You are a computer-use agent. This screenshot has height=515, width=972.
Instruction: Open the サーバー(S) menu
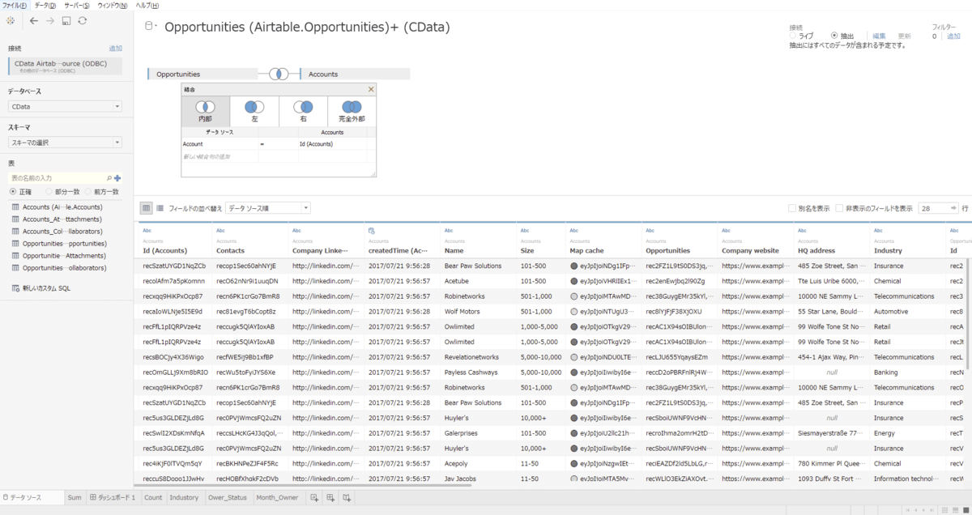pyautogui.click(x=77, y=5)
